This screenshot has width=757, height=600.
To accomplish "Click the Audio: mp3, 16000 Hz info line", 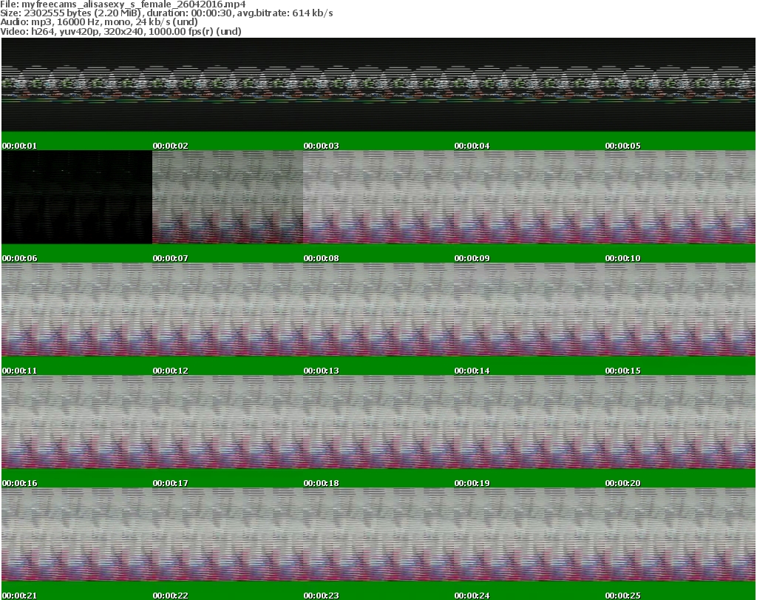I will pos(99,22).
